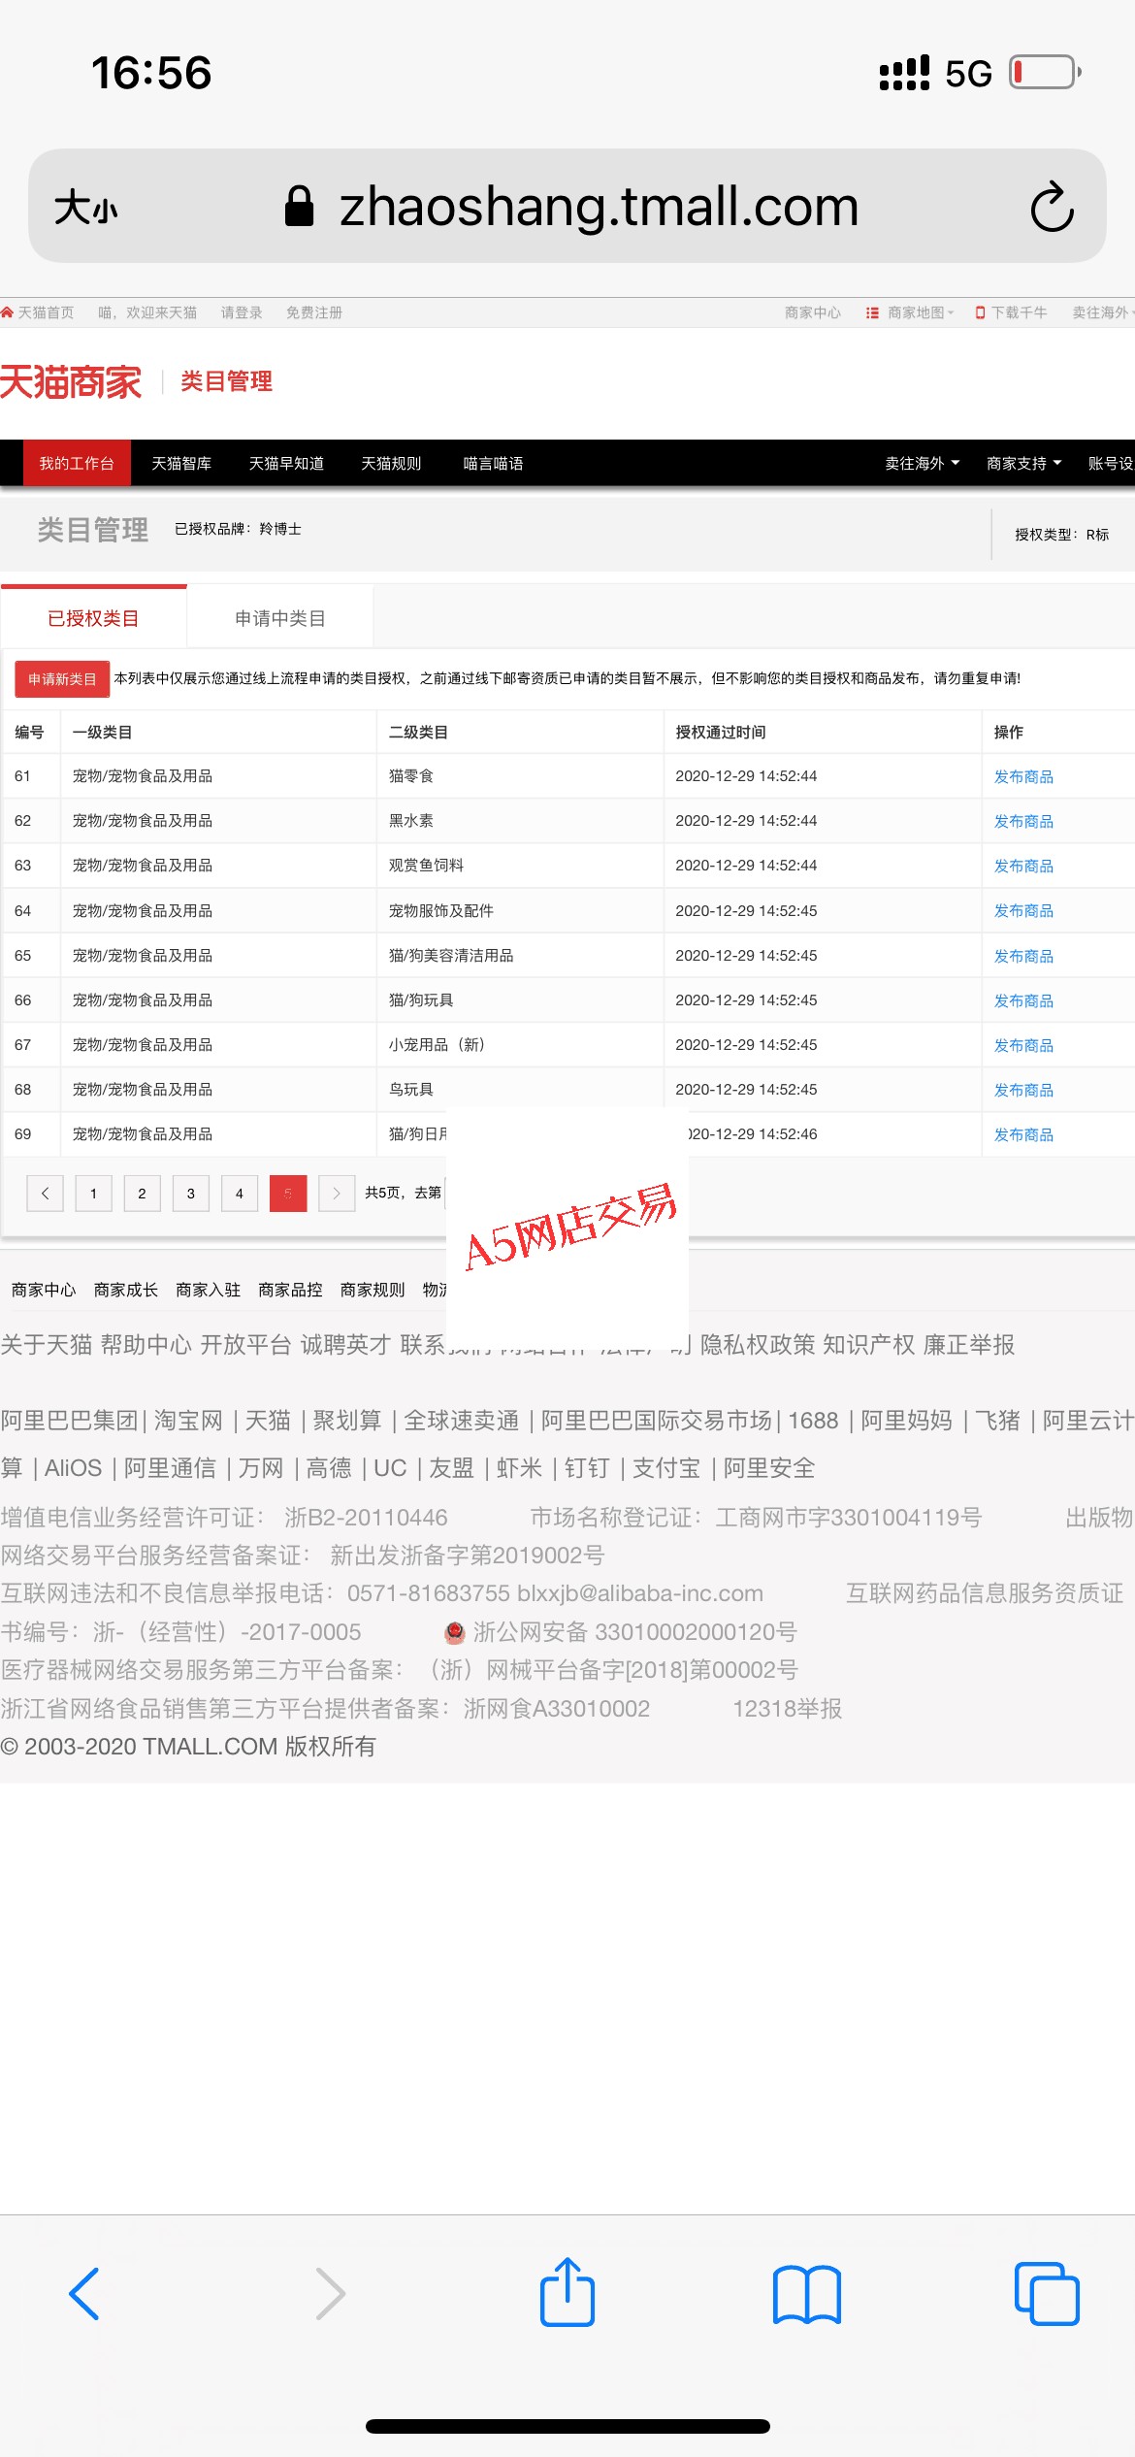The height and width of the screenshot is (2457, 1135).
Task: Click the highlighted page 5 button
Action: 288,1194
